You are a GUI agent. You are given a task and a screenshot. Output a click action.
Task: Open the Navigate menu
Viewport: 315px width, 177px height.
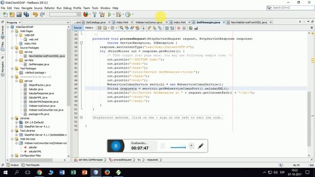pos(27,8)
